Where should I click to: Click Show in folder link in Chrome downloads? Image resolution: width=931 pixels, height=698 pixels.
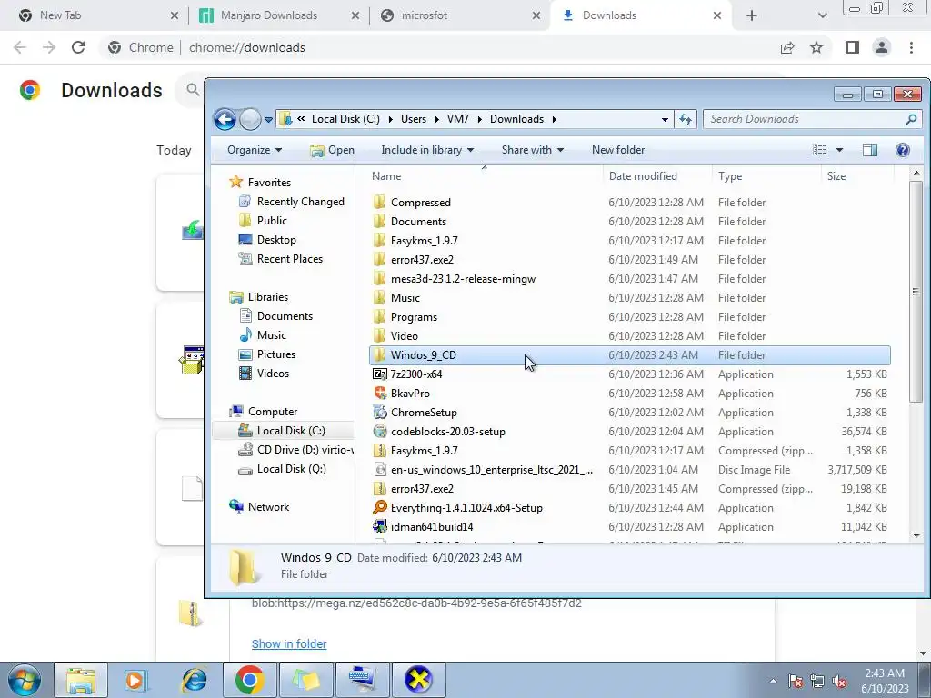coord(289,644)
